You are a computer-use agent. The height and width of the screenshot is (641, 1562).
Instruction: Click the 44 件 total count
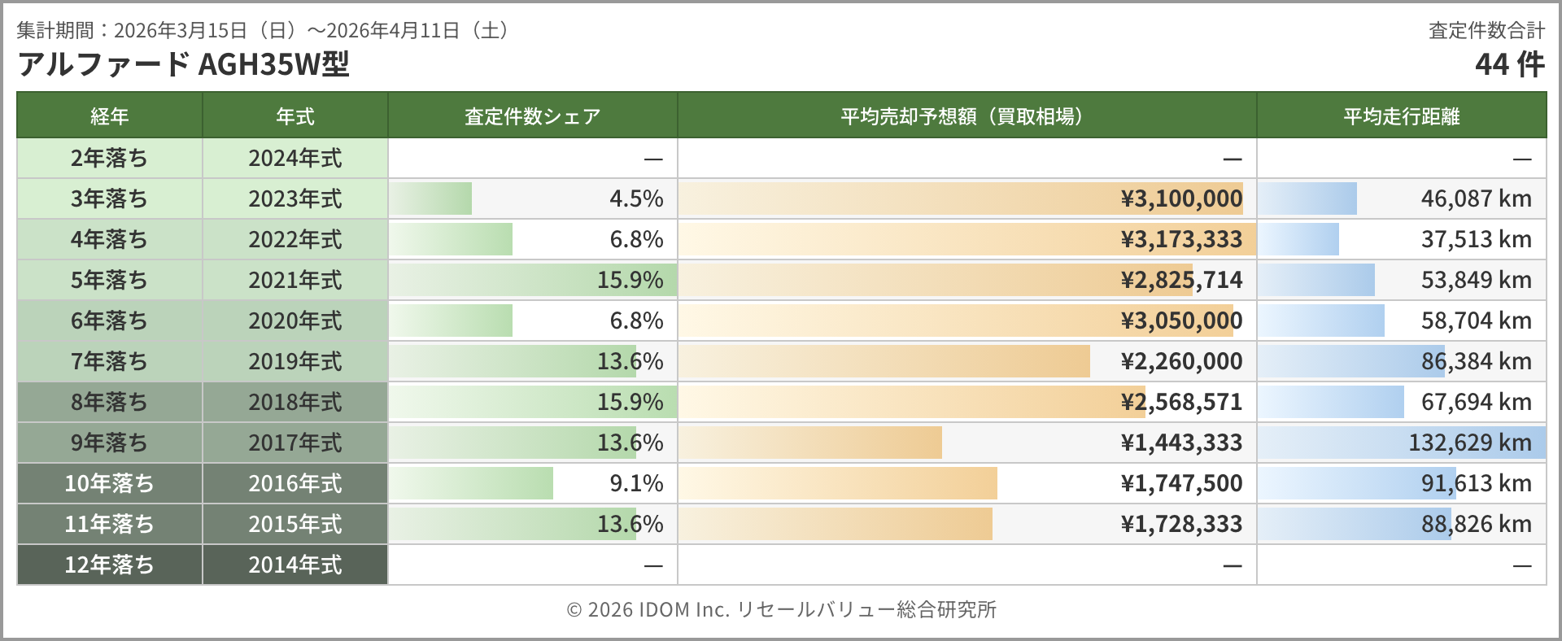(x=1509, y=64)
